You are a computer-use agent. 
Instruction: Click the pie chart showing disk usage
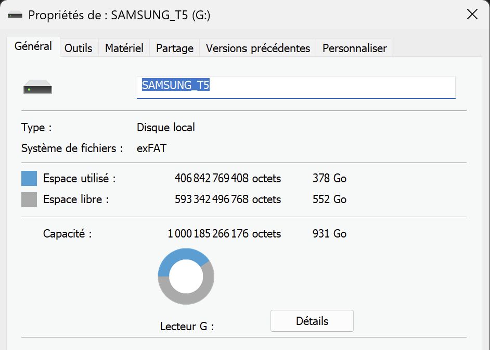point(186,276)
